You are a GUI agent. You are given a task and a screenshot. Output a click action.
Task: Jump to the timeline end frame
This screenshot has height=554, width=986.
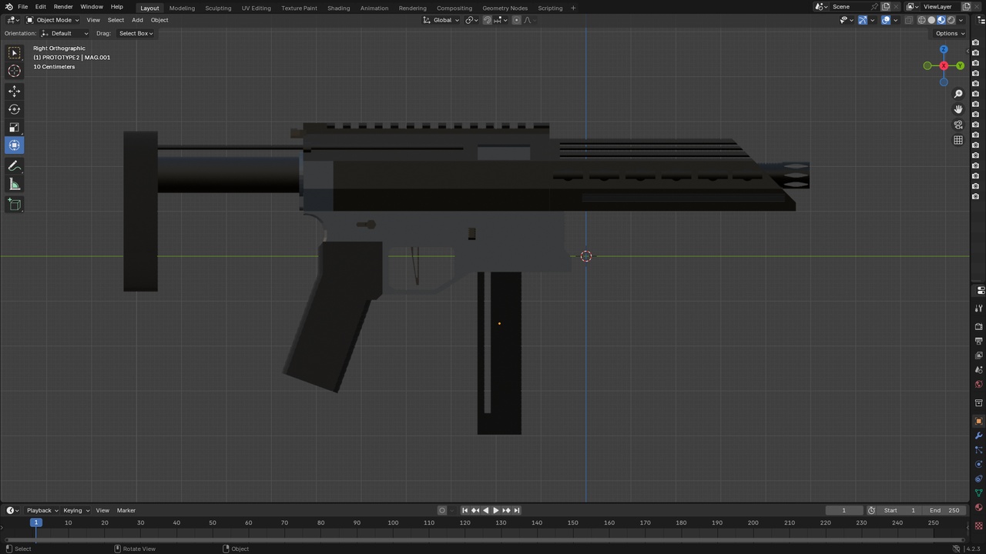click(517, 510)
